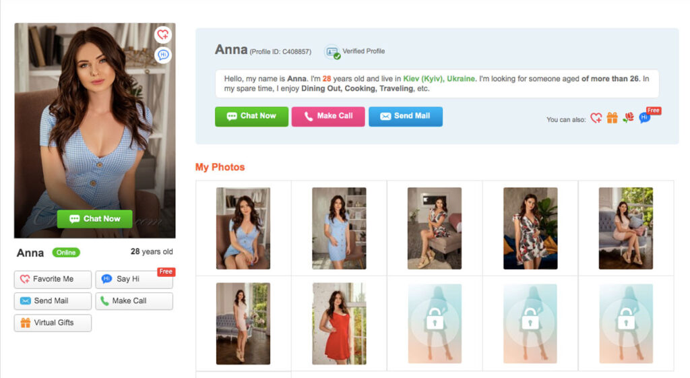Viewport: 690px width, 378px height.
Task: Click the sidebar Make Call button
Action: tap(133, 301)
